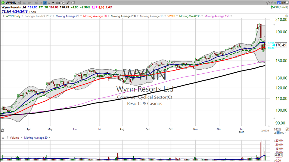This screenshot has height=162, width=289.
Task: Expand Volume dropdown arrow
Action: point(22,138)
